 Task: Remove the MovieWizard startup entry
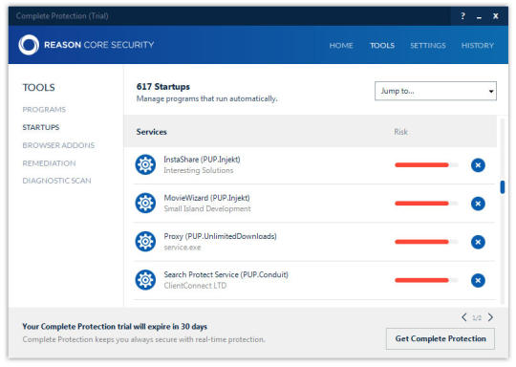[x=478, y=204]
